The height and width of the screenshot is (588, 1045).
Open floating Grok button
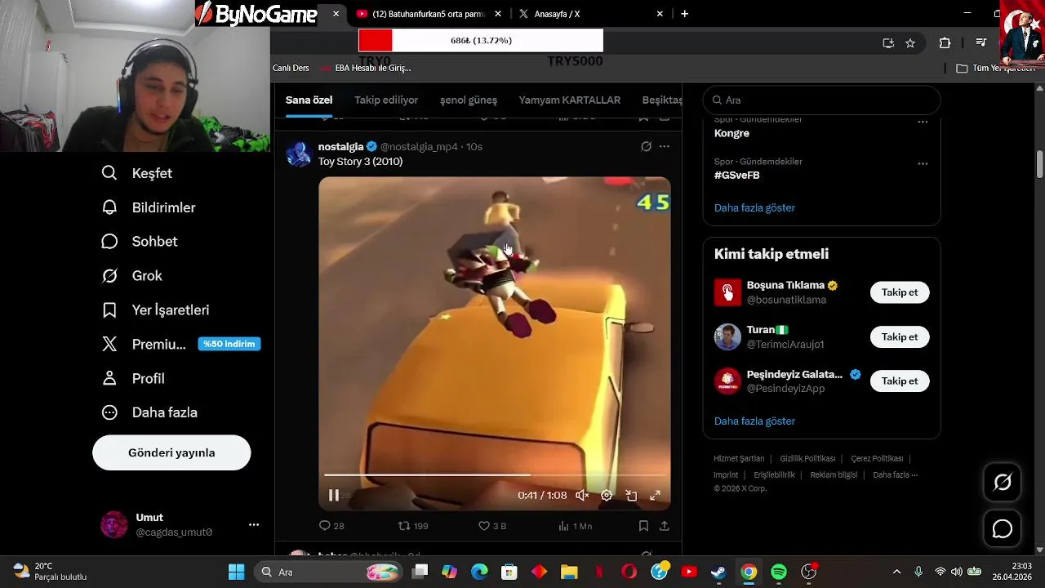click(x=1002, y=483)
